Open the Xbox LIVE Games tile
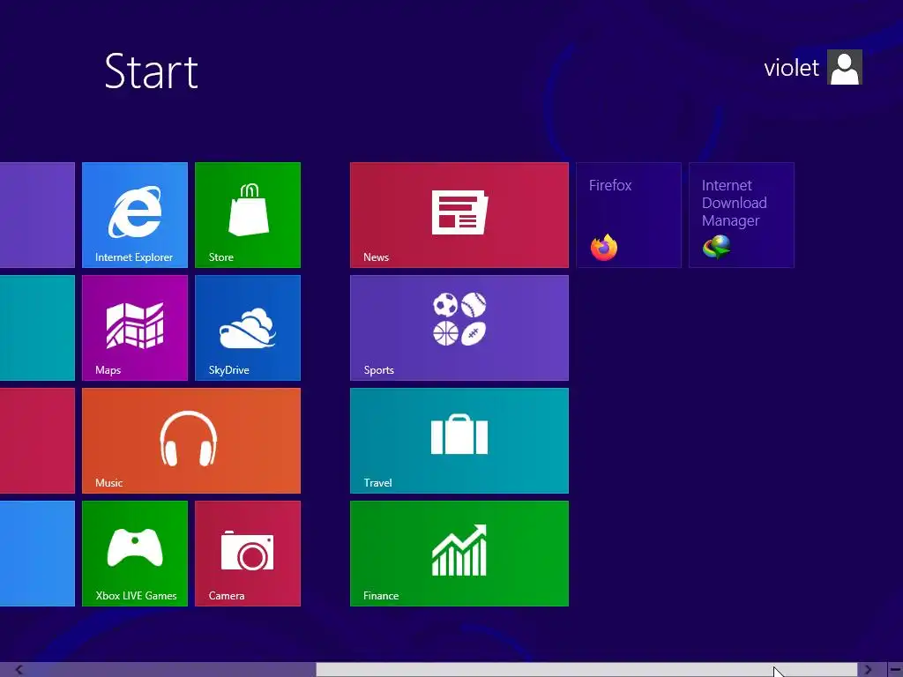This screenshot has height=677, width=903. pos(135,554)
